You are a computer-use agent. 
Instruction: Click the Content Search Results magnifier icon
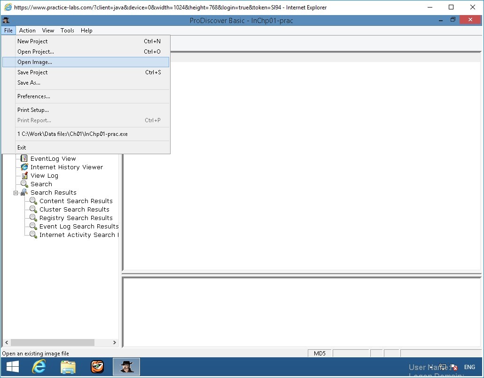(33, 201)
